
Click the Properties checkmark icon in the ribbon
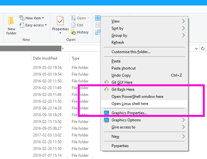pos(60,21)
